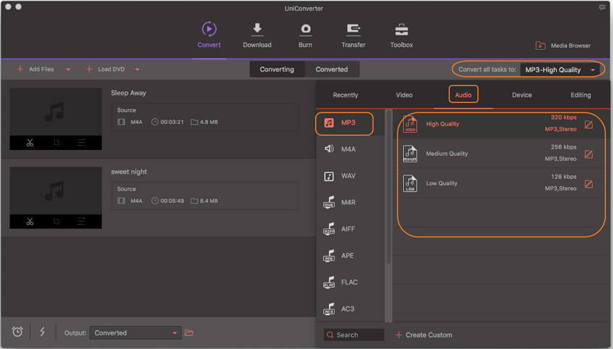Click the Load DVD button
This screenshot has width=613, height=349.
click(105, 69)
